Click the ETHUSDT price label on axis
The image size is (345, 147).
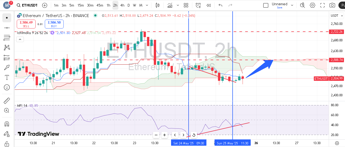point(321,78)
